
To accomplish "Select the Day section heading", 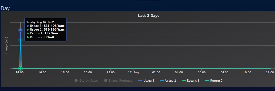I will click(x=5, y=8).
